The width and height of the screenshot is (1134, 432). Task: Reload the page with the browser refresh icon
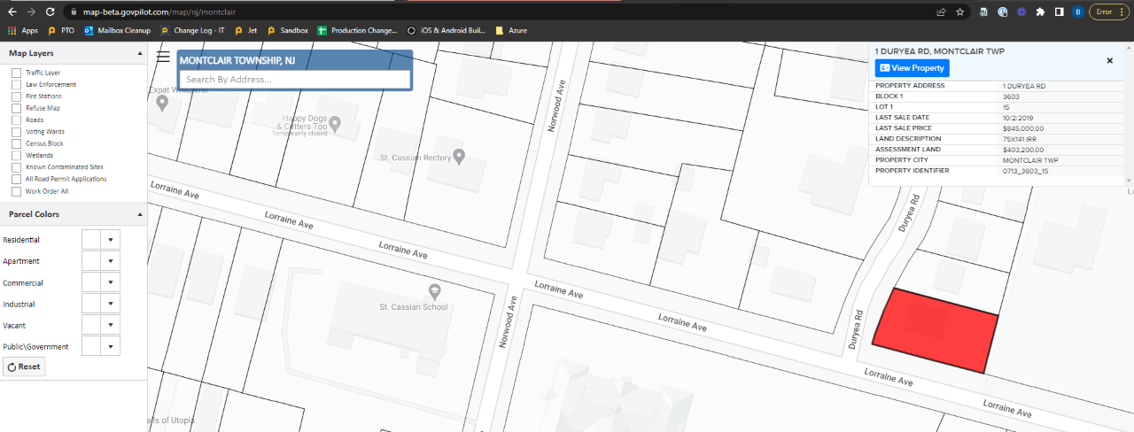coord(50,12)
